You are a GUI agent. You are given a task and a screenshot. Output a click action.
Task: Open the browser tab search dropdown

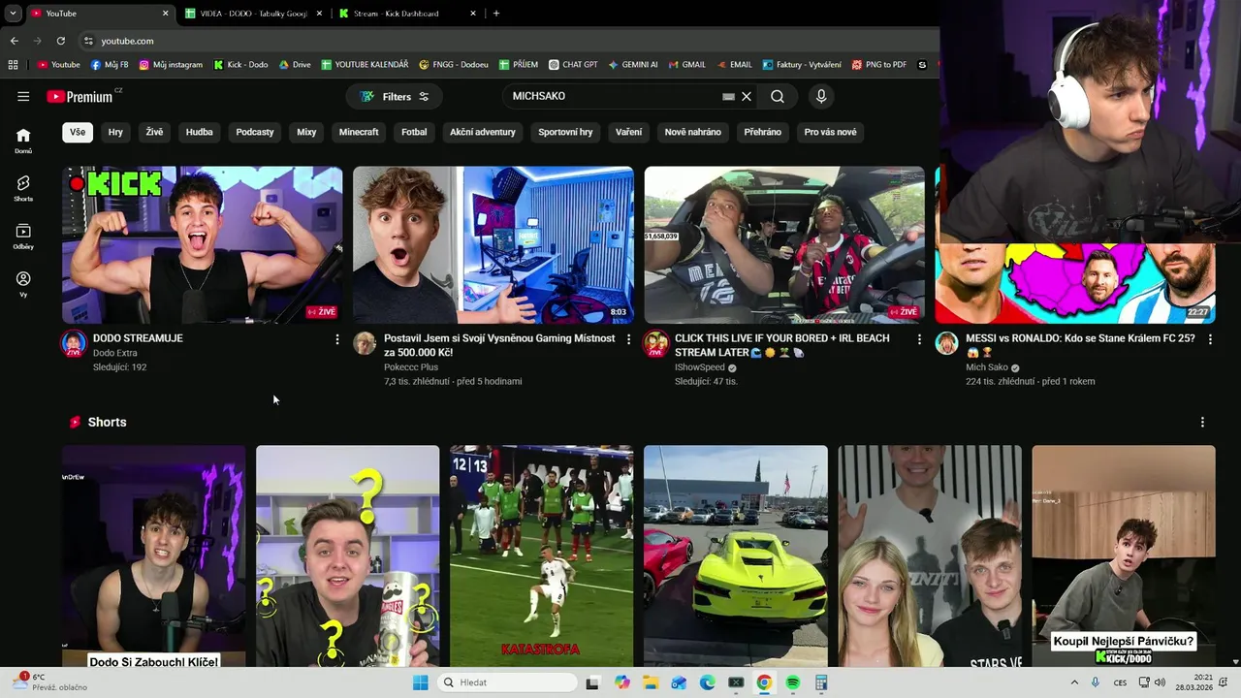[13, 14]
